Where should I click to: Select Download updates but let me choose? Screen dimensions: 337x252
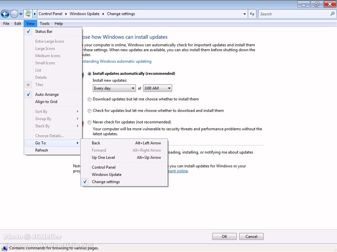[90, 99]
